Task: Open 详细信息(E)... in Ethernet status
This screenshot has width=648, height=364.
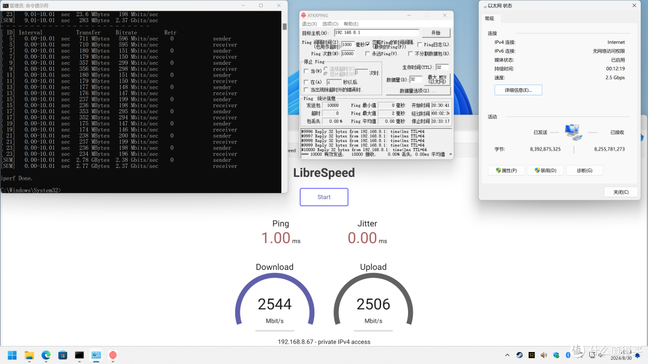Action: click(518, 90)
